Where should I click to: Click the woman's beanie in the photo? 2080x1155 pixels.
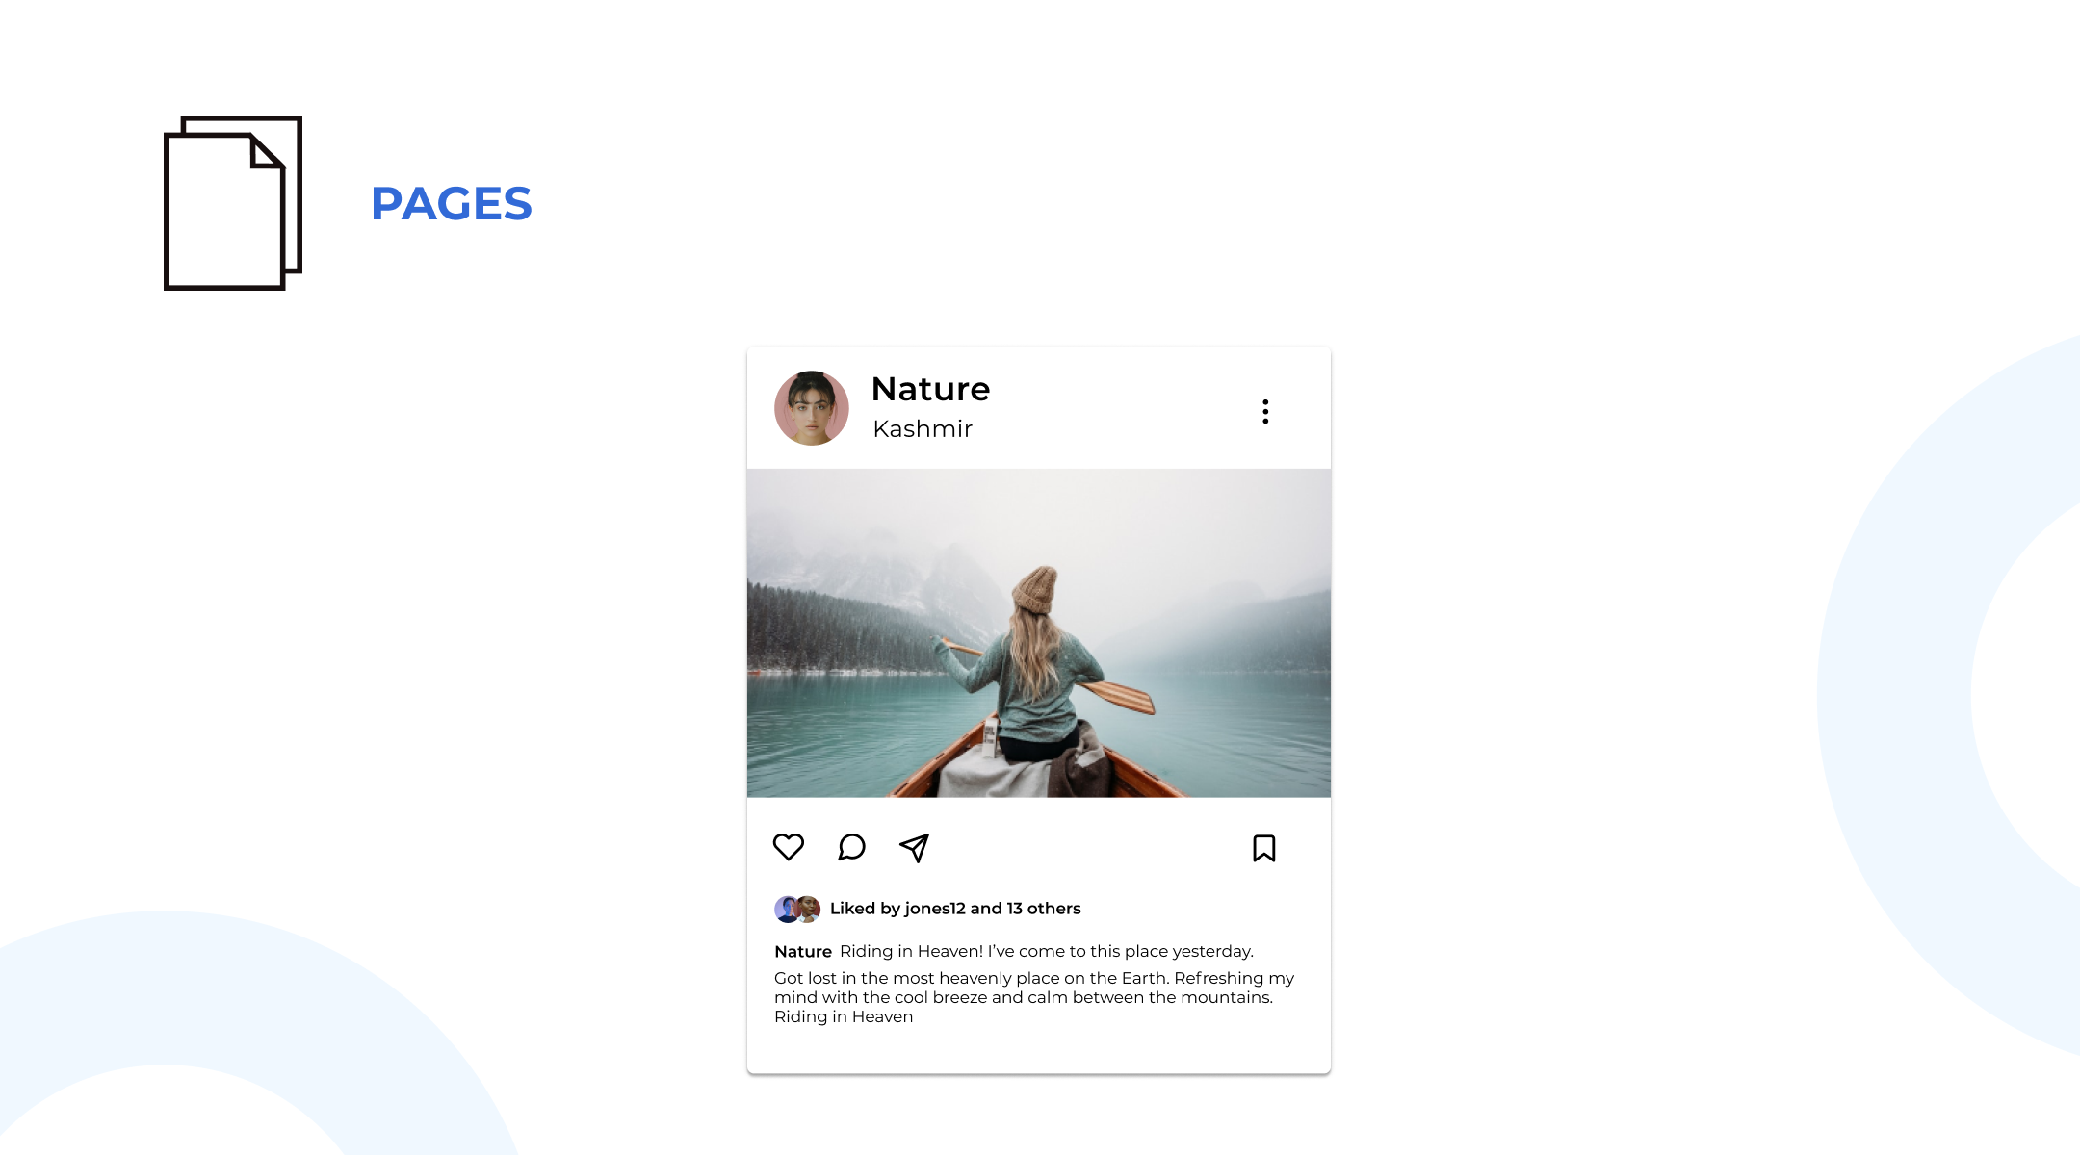tap(1036, 591)
